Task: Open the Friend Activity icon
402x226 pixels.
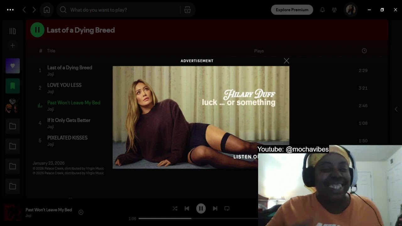Action: (x=334, y=10)
